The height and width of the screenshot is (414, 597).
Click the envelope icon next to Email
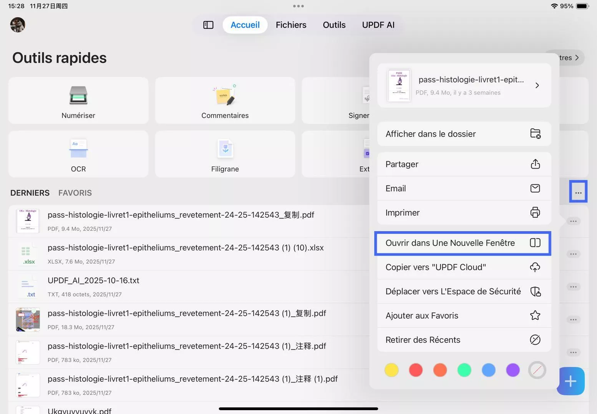coord(535,188)
